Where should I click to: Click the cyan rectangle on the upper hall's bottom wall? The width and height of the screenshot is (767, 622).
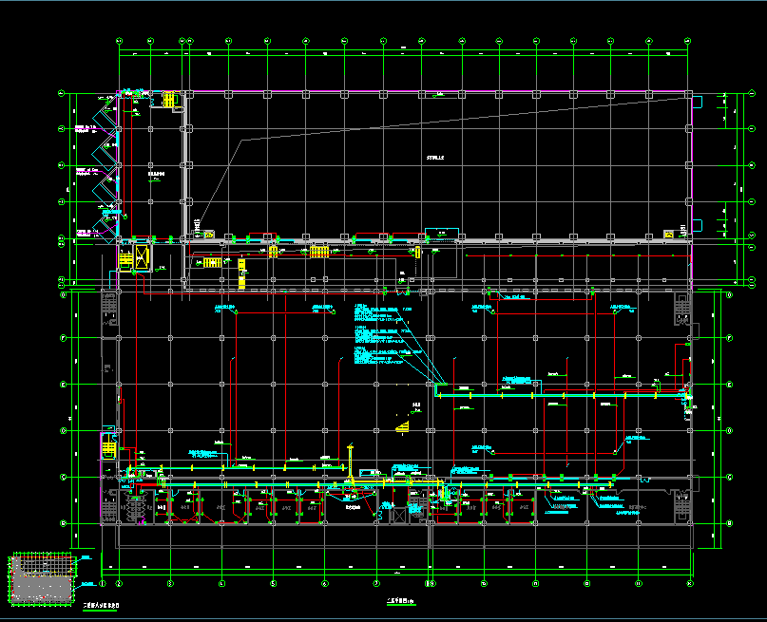coord(443,232)
